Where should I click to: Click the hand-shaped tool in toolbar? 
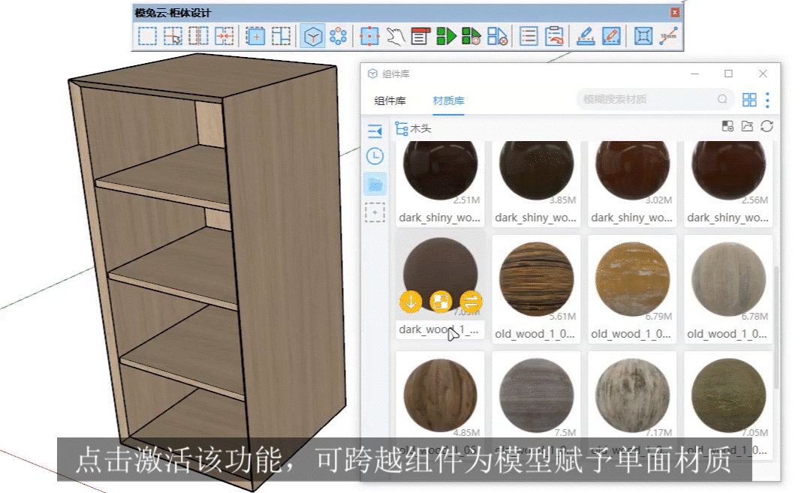[x=395, y=36]
